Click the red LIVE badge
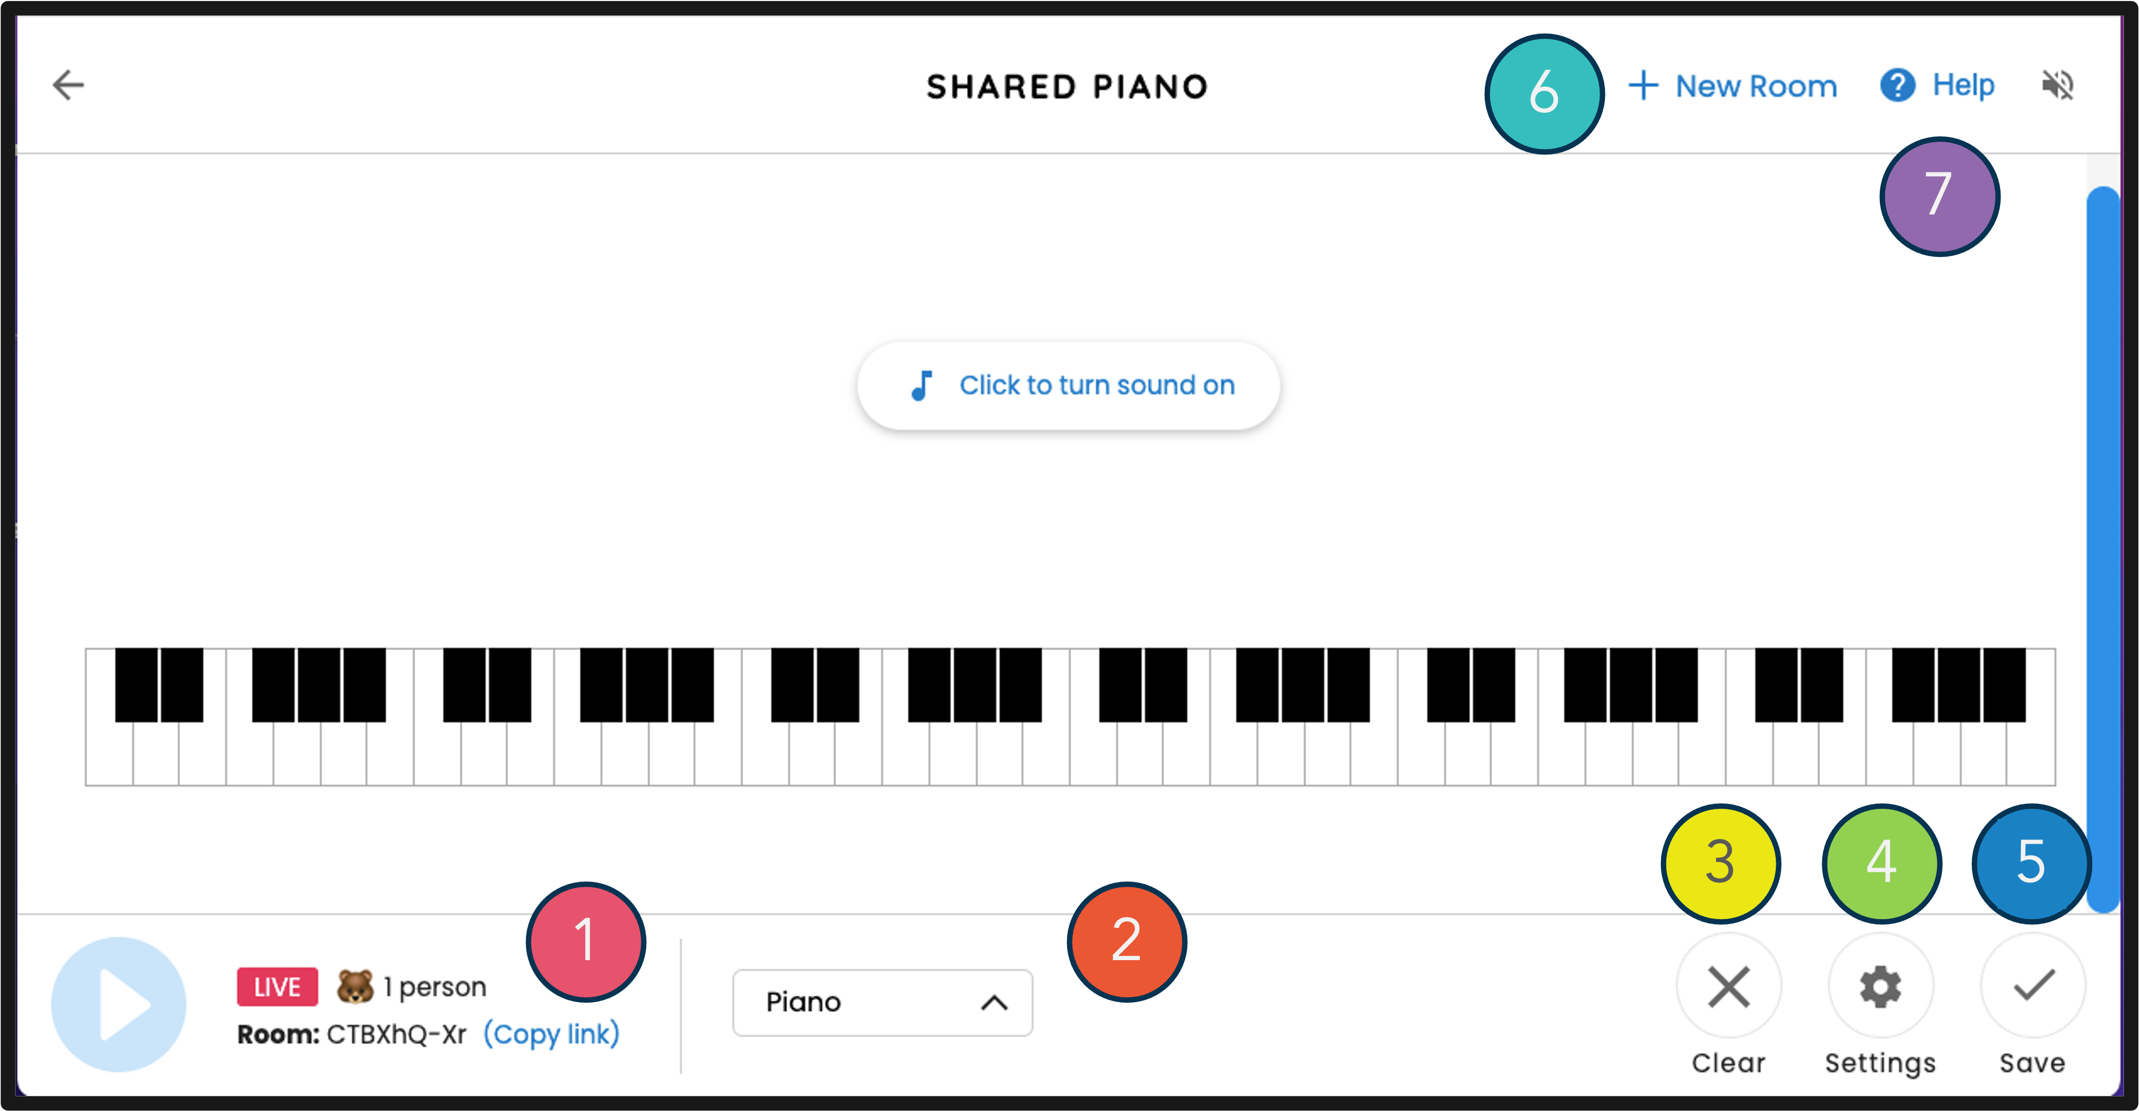This screenshot has width=2139, height=1111. pos(278,987)
